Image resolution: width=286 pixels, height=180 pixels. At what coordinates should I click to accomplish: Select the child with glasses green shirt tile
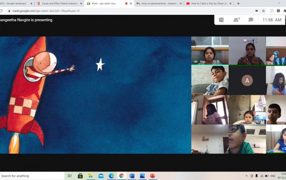coord(247,139)
